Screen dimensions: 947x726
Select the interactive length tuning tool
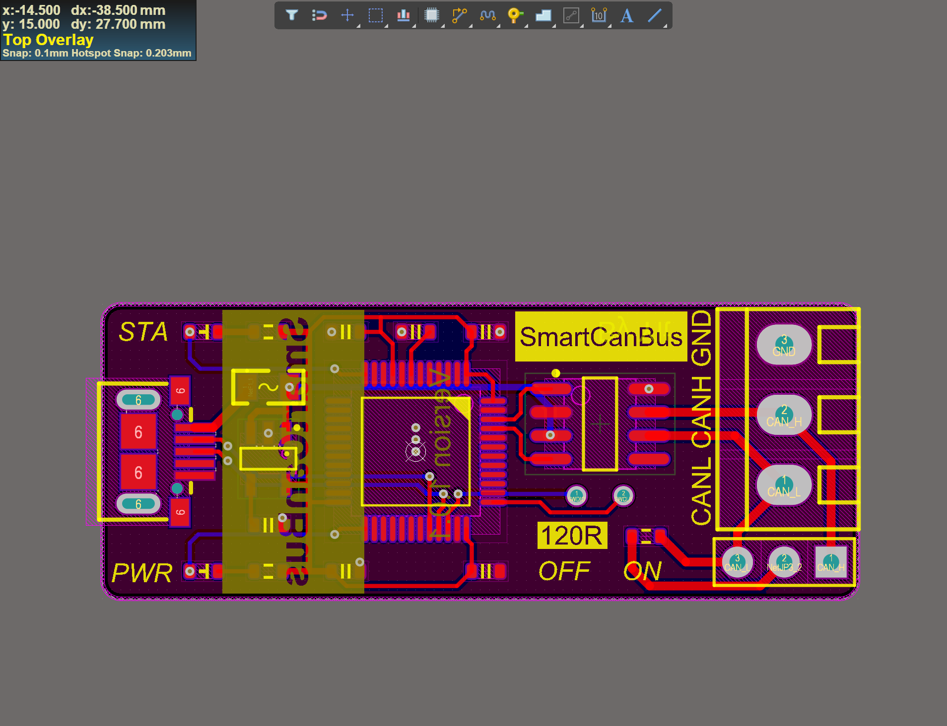tap(488, 15)
